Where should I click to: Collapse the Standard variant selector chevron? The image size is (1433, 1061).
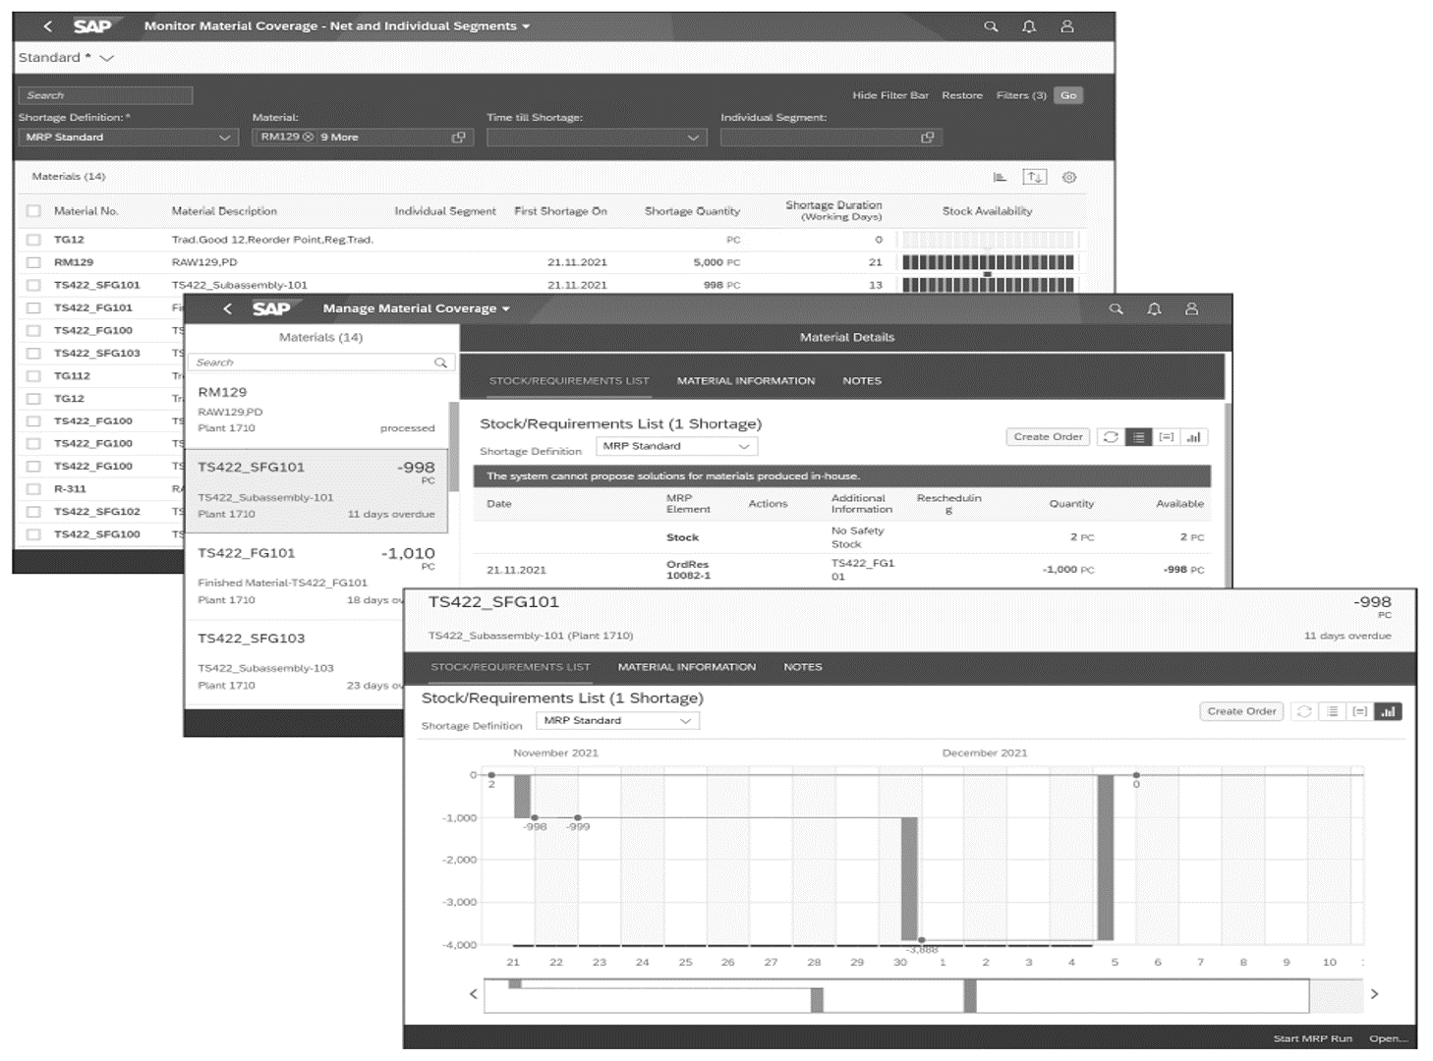tap(106, 57)
